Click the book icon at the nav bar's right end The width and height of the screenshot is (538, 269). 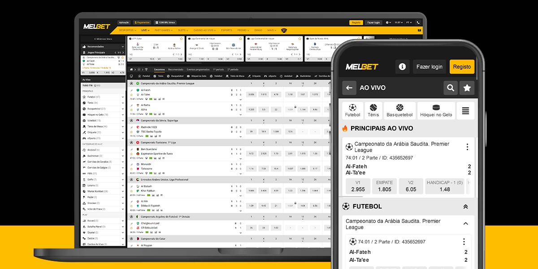420,30
